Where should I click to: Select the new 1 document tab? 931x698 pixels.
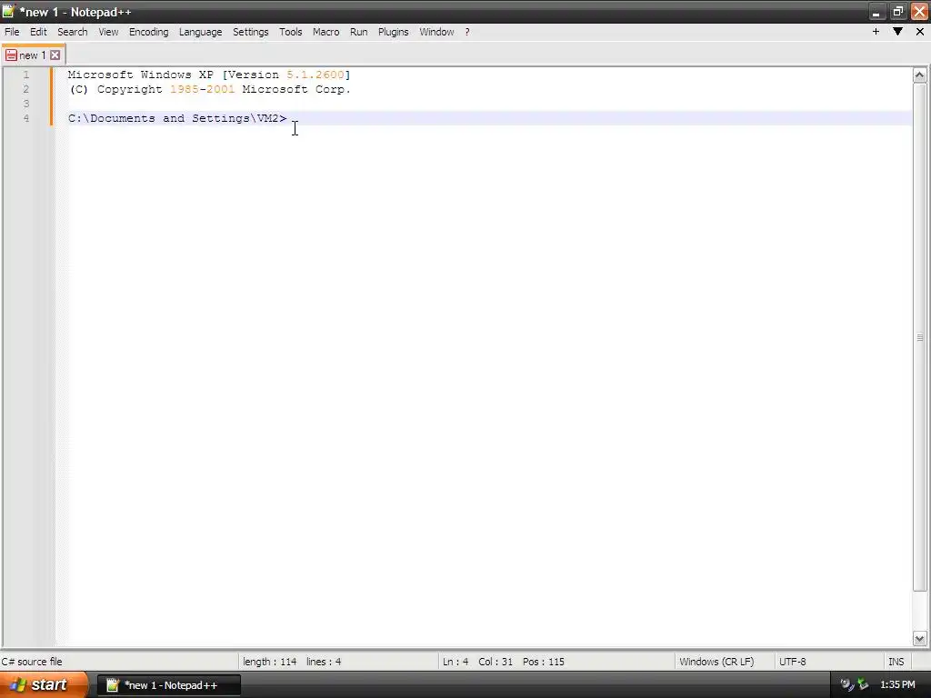coord(33,55)
